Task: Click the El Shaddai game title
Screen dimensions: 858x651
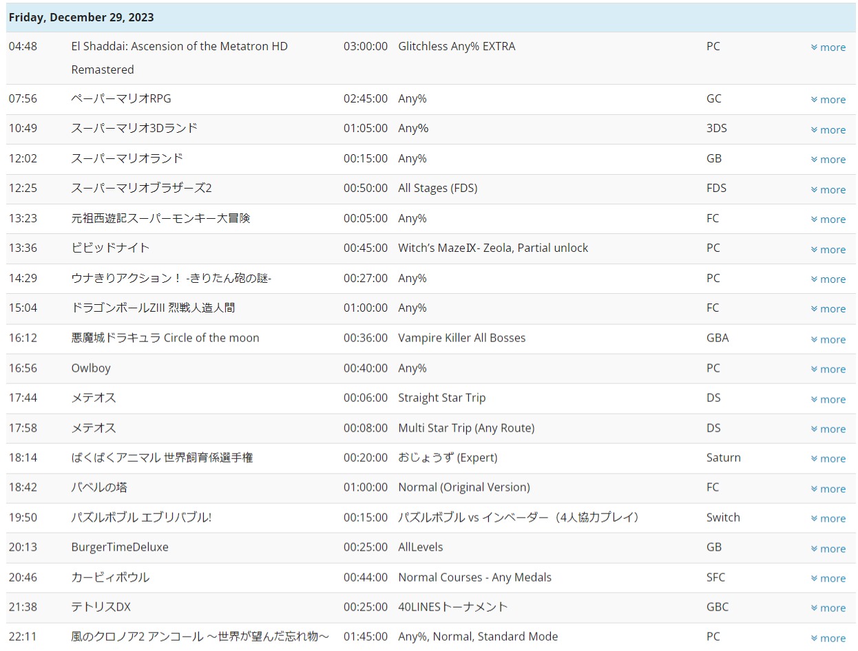Action: coord(180,58)
